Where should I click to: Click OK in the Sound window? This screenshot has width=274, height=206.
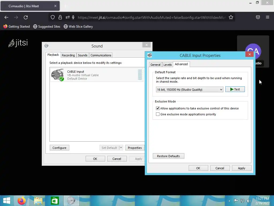95,159
